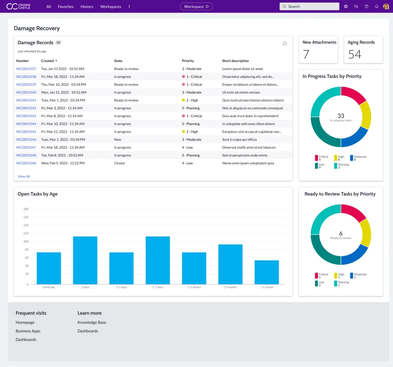Image resolution: width=393 pixels, height=367 pixels.
Task: Click the search magnifier icon
Action: (284, 7)
